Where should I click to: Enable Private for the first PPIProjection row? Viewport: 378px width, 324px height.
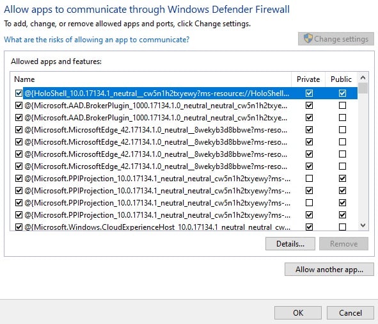(x=309, y=179)
